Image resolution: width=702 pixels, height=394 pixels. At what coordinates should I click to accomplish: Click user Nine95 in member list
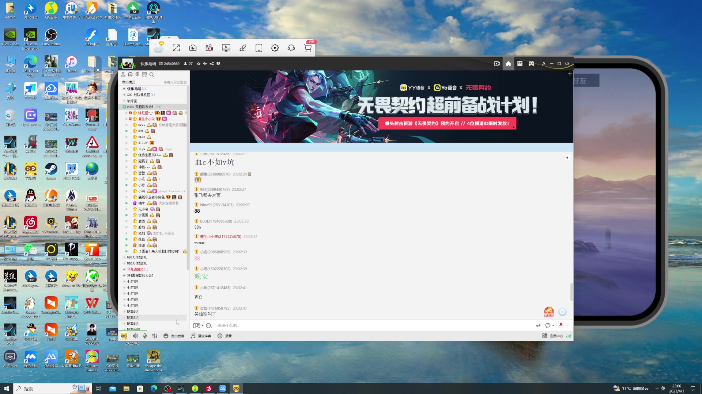[143, 143]
